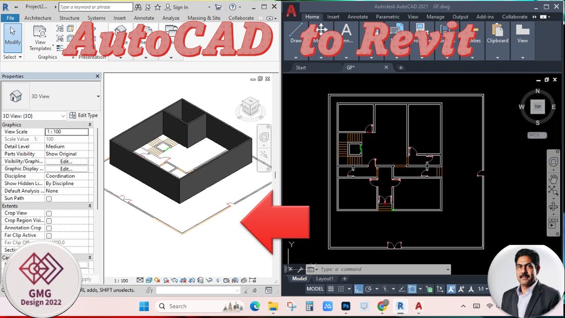Toggle the Revit visual style box icon

click(149, 280)
